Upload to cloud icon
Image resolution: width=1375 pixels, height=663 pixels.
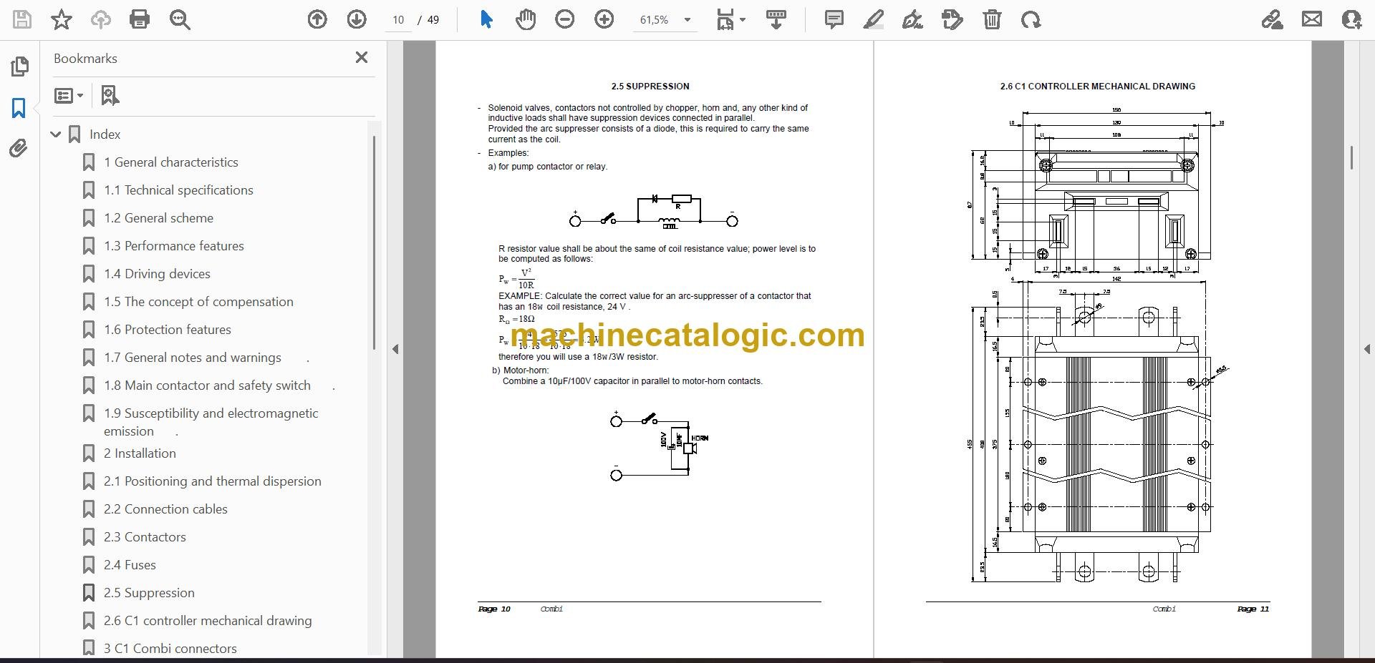tap(101, 19)
